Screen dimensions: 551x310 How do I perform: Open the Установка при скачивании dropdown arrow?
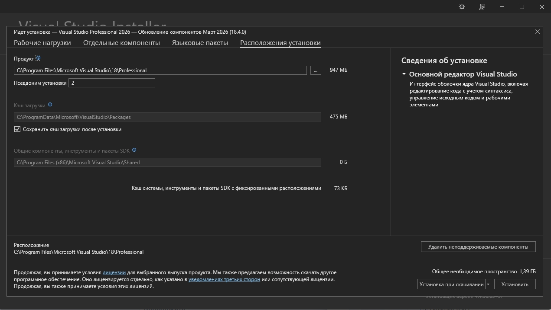pos(488,284)
